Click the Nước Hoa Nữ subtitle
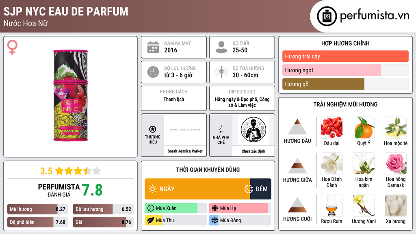The width and height of the screenshot is (416, 234). [26, 24]
